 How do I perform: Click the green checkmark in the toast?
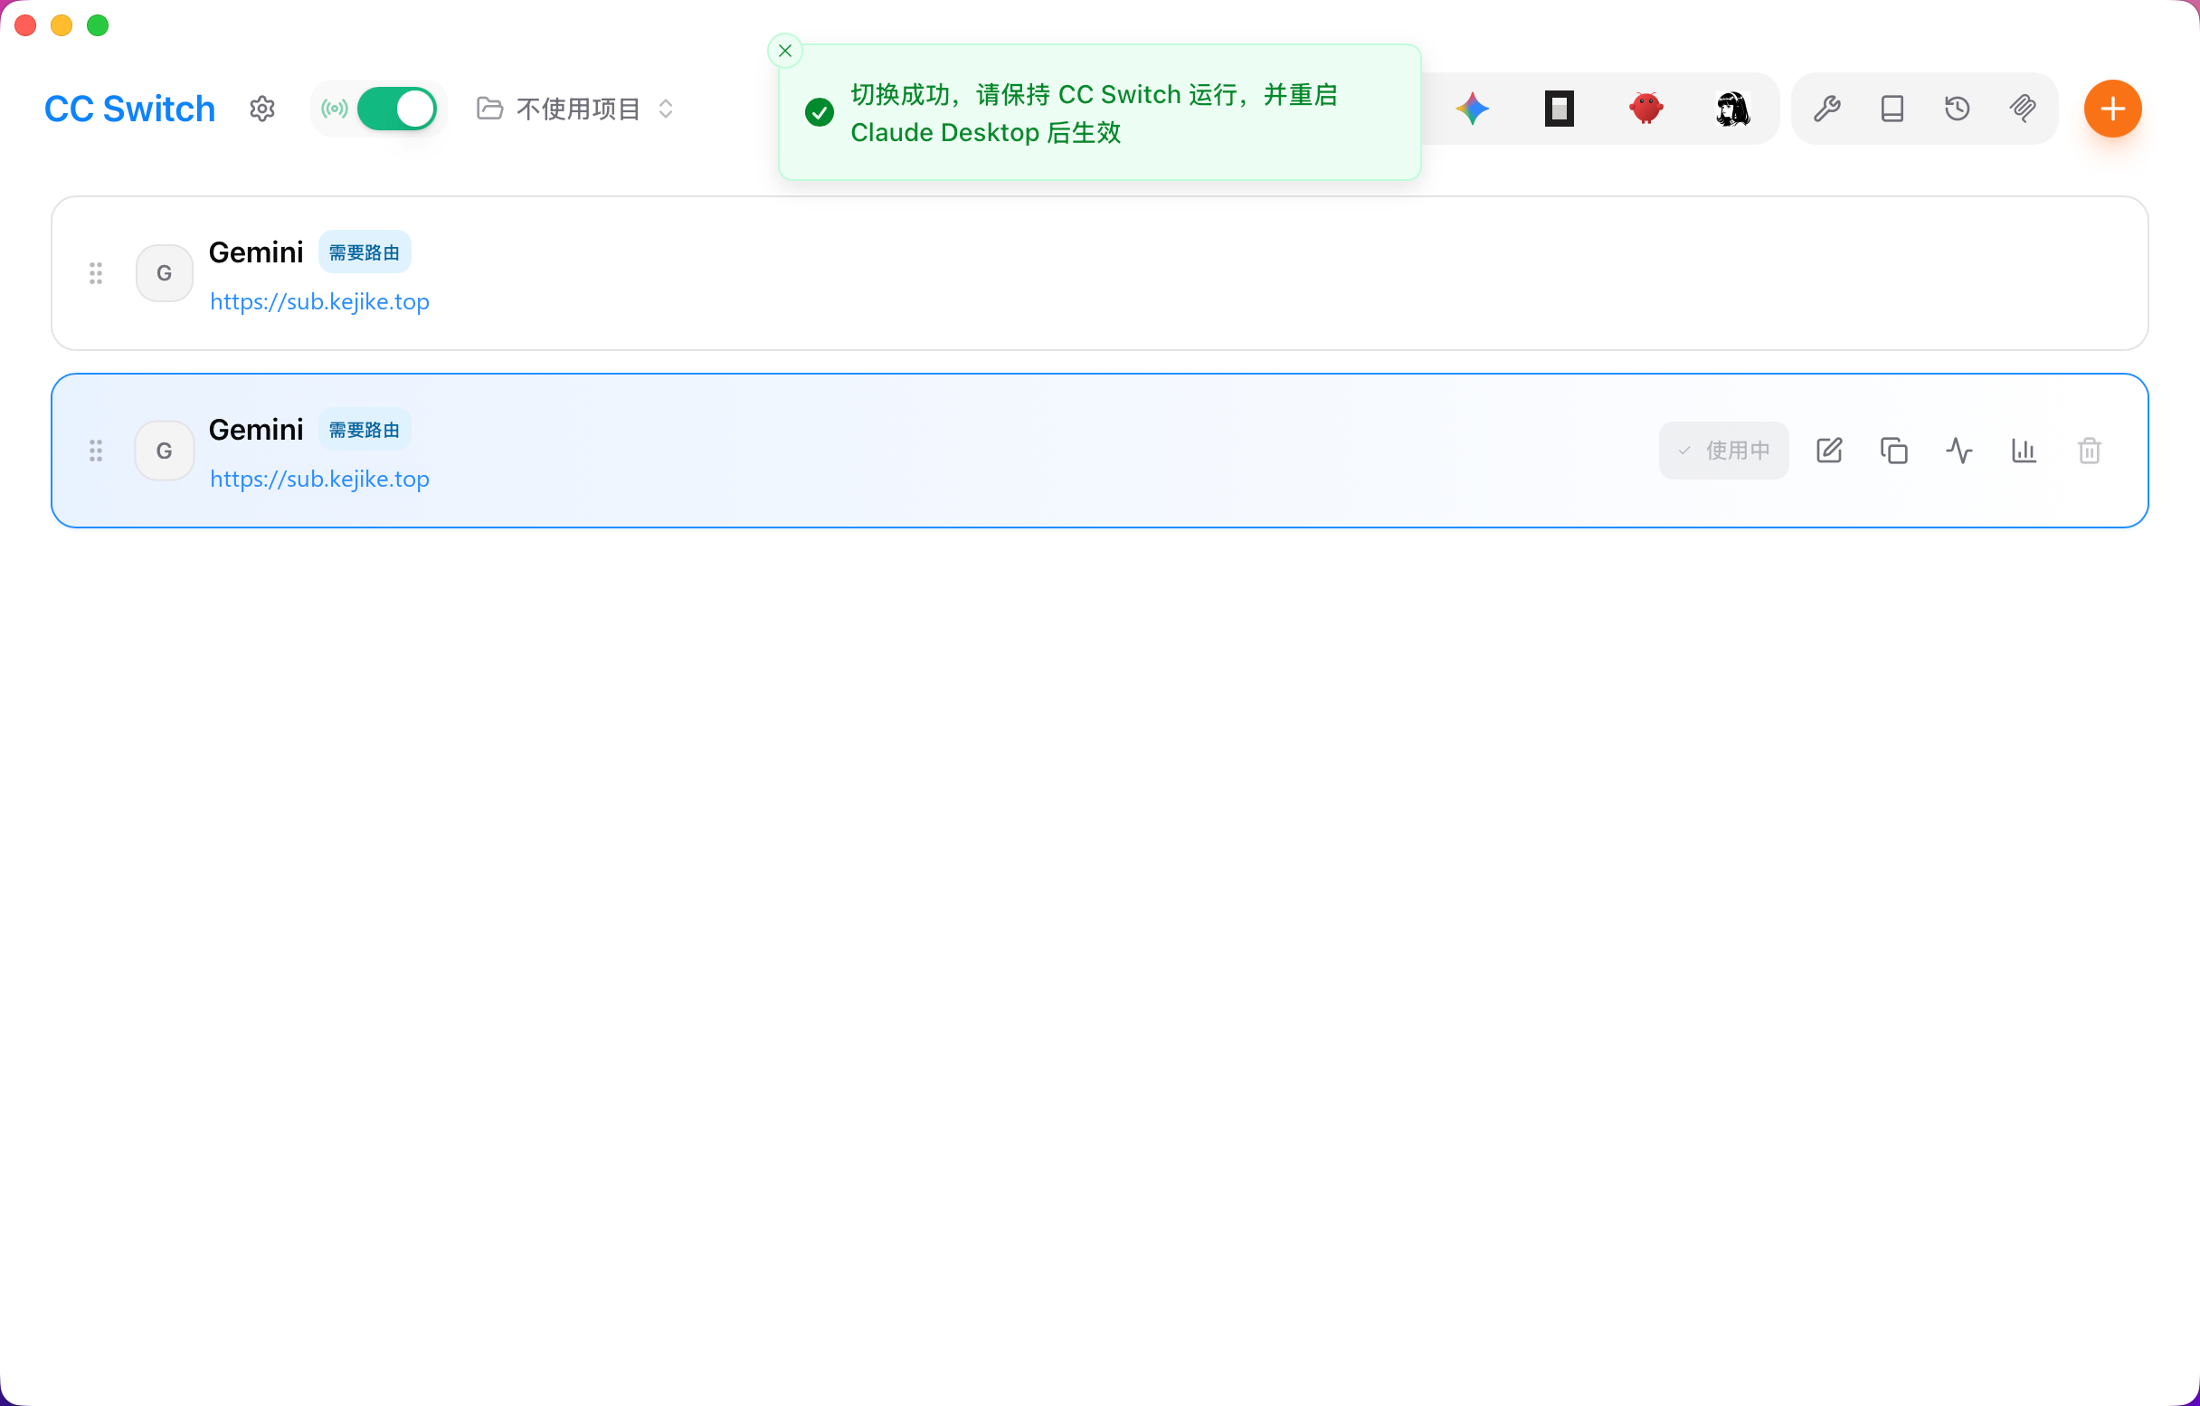[820, 112]
